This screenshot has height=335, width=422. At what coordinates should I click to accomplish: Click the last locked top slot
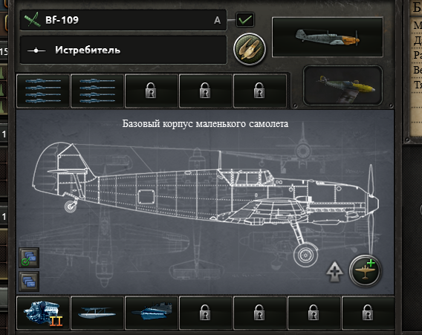click(260, 91)
